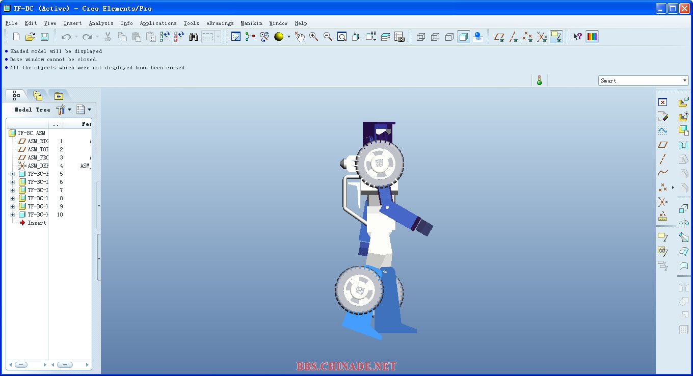Click the Revolve tool in right toolbar
Screen dimensions: 693x376
(683, 223)
